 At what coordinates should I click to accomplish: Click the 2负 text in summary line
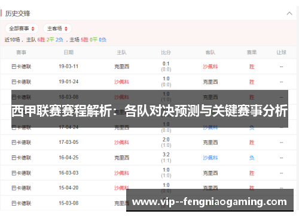coord(59,40)
